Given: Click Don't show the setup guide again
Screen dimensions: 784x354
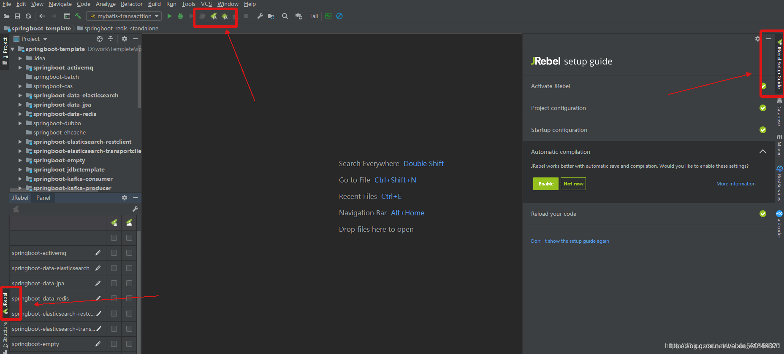Looking at the screenshot, I should tap(570, 241).
